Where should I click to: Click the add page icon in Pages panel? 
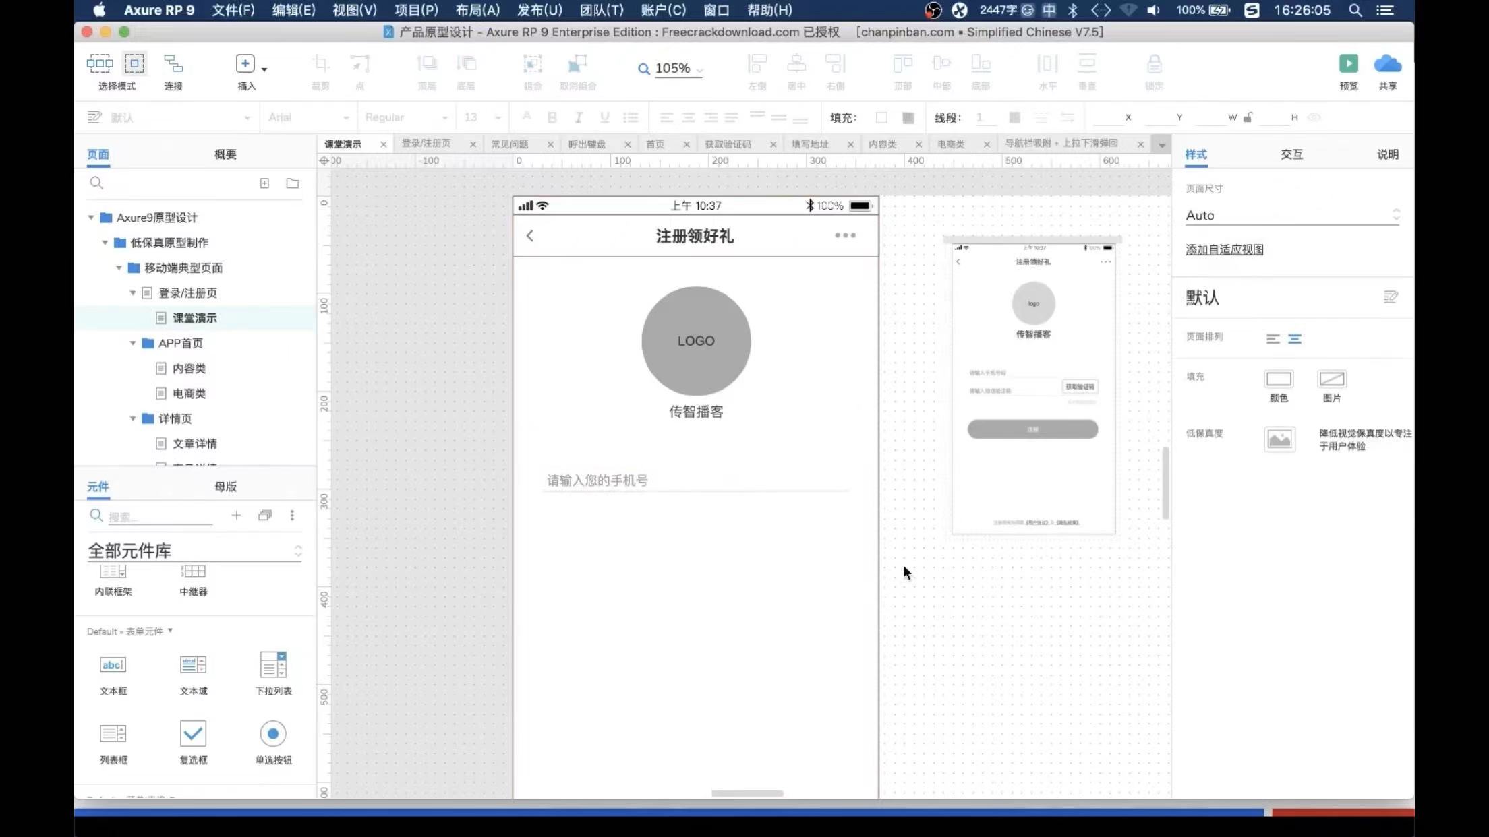pyautogui.click(x=264, y=183)
